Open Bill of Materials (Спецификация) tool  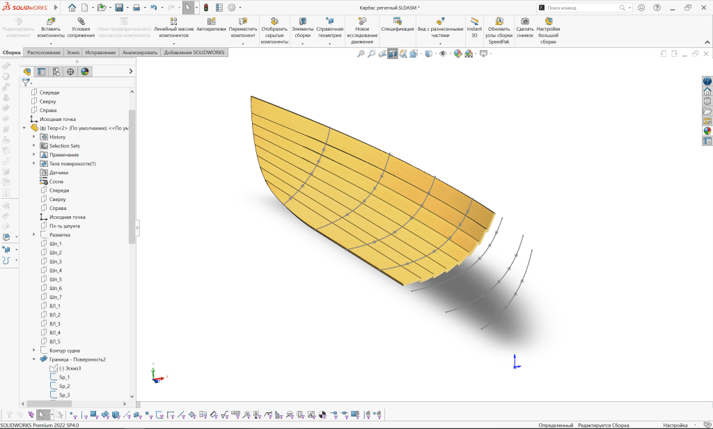[x=397, y=21]
